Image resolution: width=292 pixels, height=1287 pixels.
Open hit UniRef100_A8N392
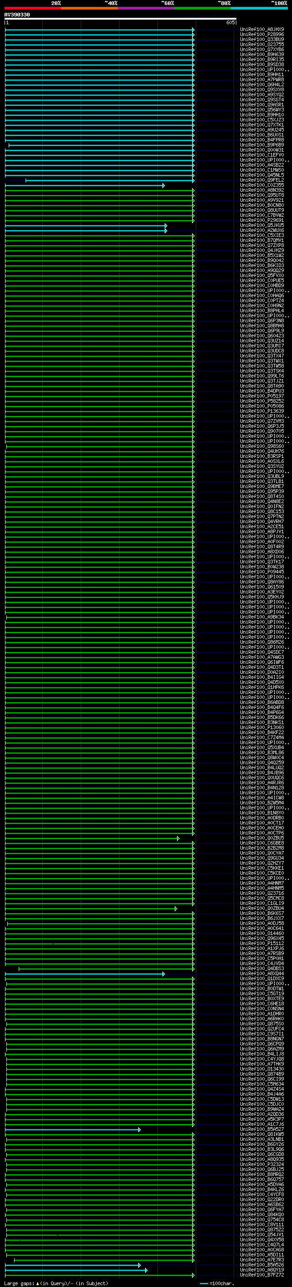click(x=262, y=190)
